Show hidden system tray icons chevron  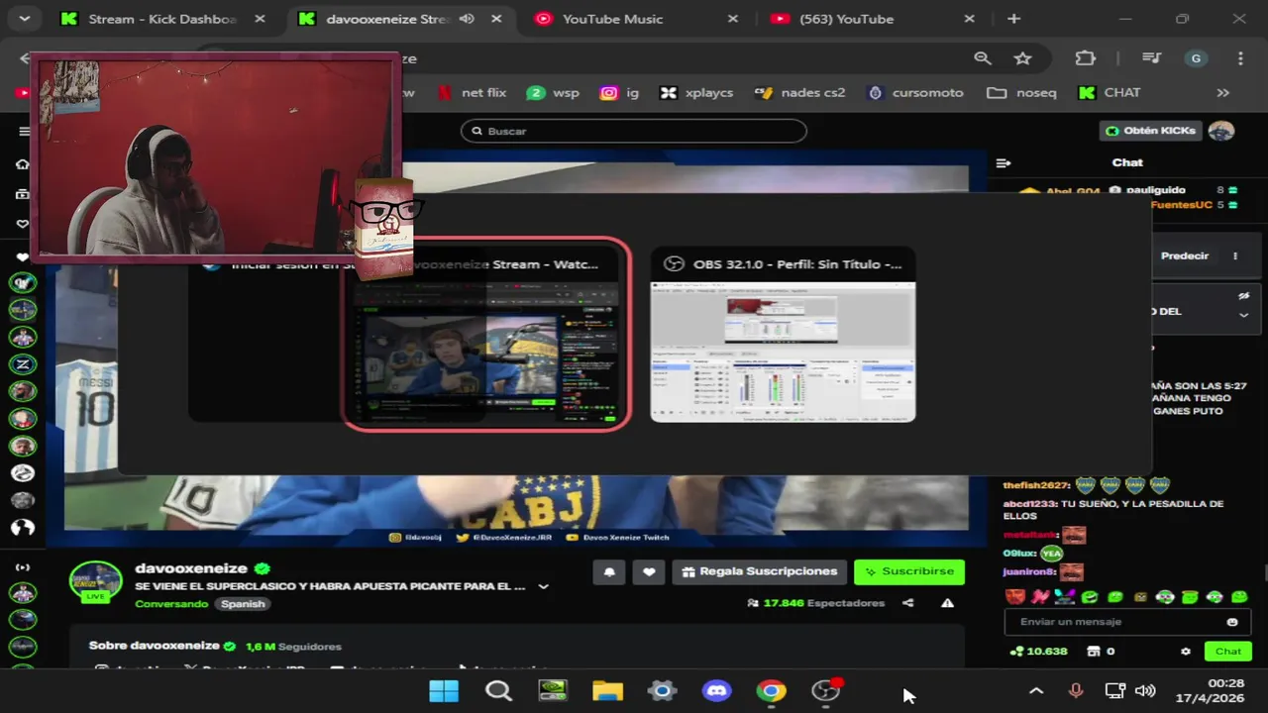(x=1036, y=691)
